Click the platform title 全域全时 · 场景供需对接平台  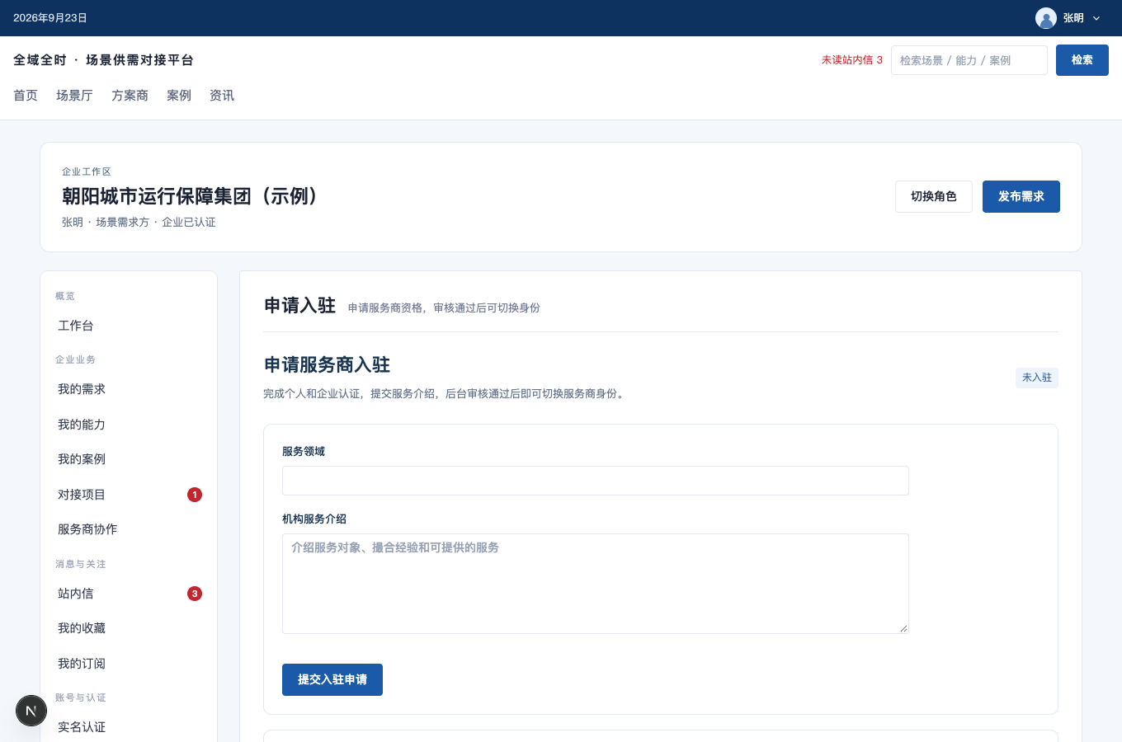pyautogui.click(x=103, y=60)
